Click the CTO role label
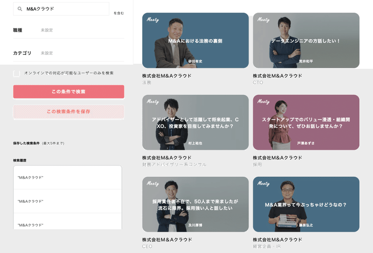373x253 pixels. coord(258,83)
